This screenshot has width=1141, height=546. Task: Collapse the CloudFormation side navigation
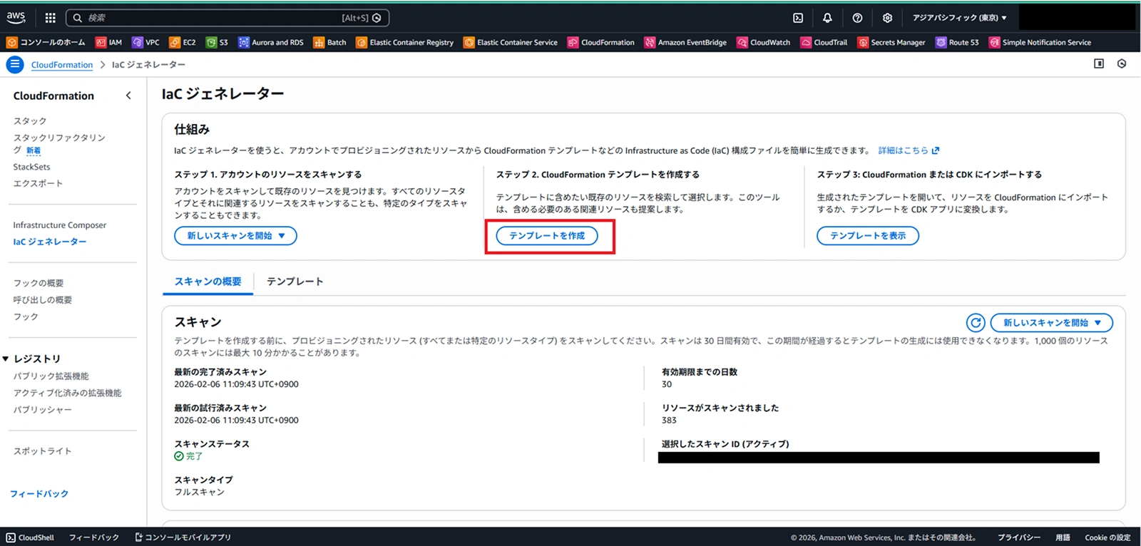(128, 96)
